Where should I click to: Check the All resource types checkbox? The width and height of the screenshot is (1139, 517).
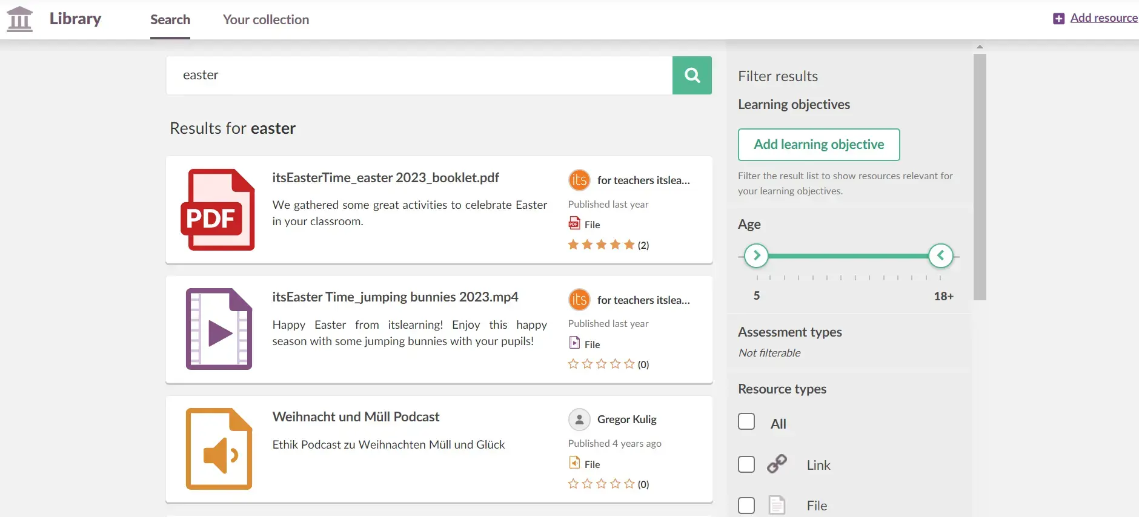coord(746,421)
